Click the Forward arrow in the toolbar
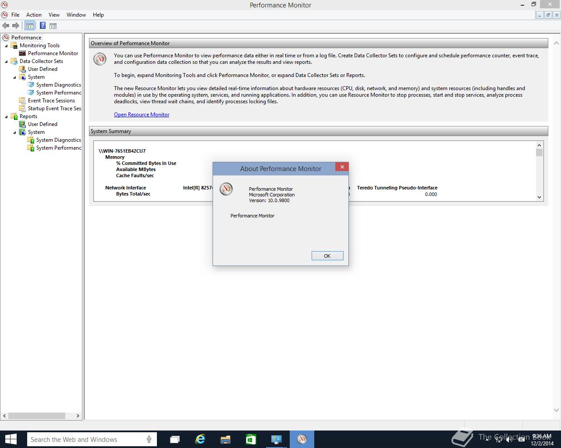This screenshot has height=448, width=561. [x=16, y=26]
